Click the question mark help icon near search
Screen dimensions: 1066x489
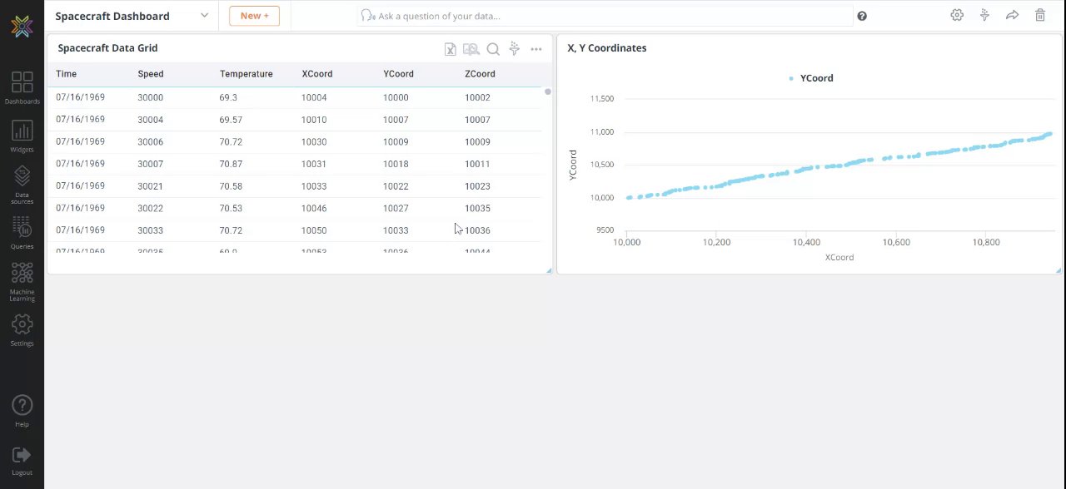862,16
